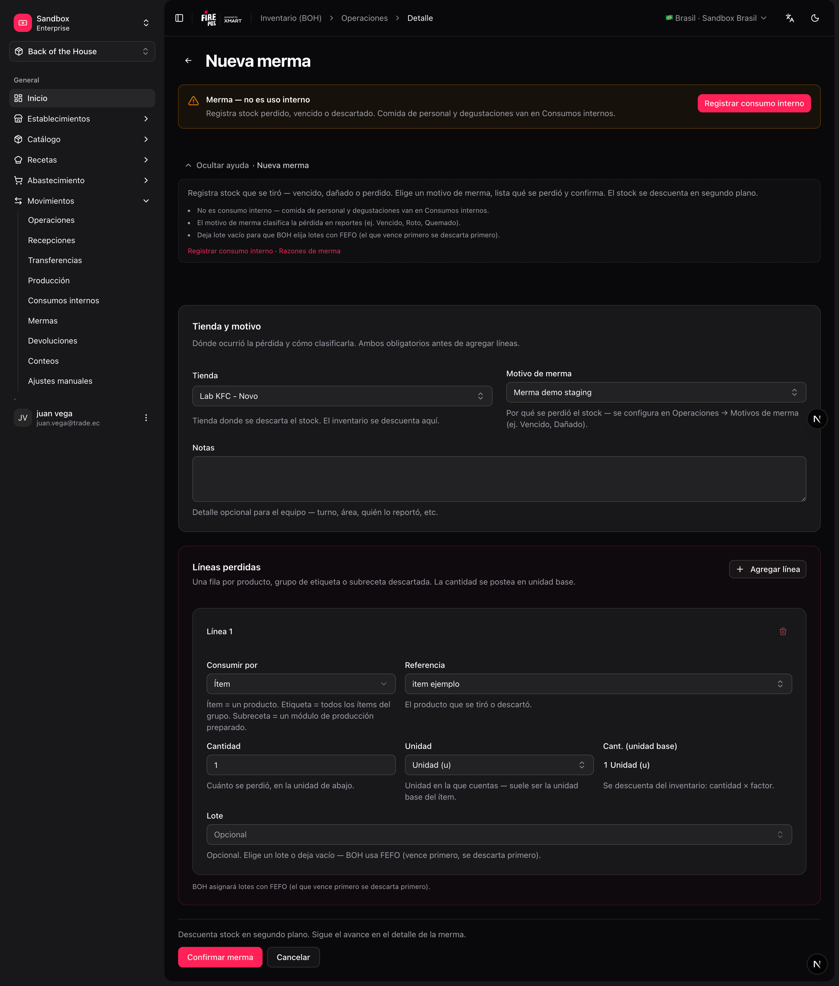Follow the red Registrar consumo interno help link
This screenshot has width=839, height=986.
(230, 251)
